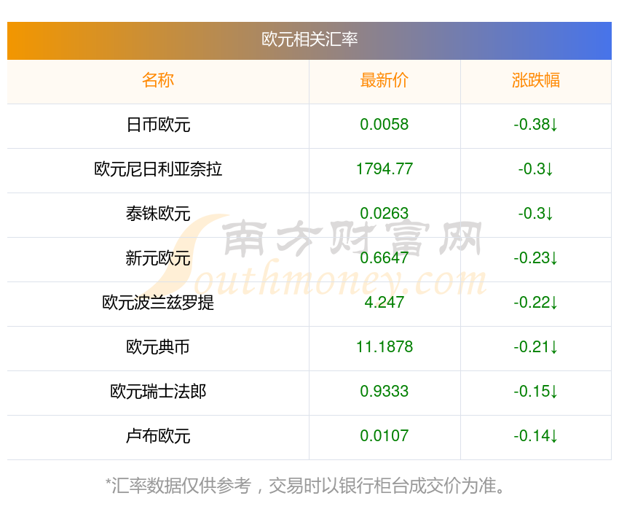The width and height of the screenshot is (619, 509).
Task: Click the price value 11.1878
Action: [x=384, y=347]
